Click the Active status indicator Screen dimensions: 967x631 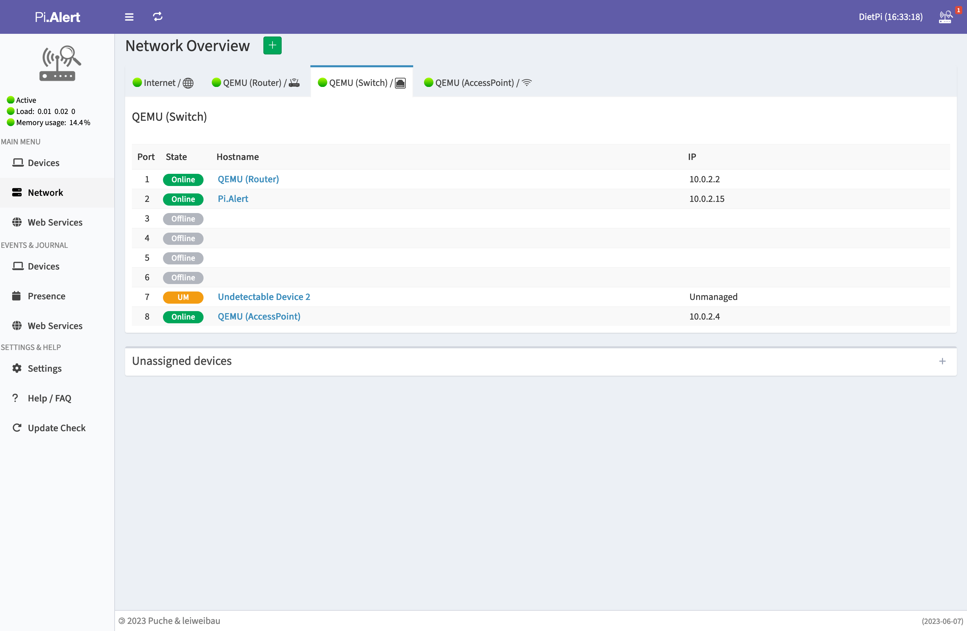[22, 100]
